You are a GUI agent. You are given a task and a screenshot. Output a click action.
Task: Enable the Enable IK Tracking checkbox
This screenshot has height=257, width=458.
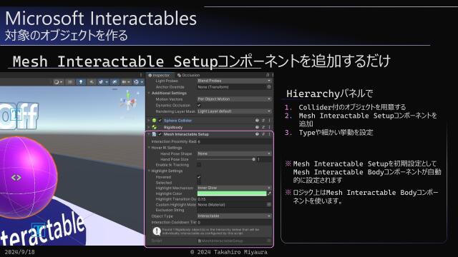point(199,165)
